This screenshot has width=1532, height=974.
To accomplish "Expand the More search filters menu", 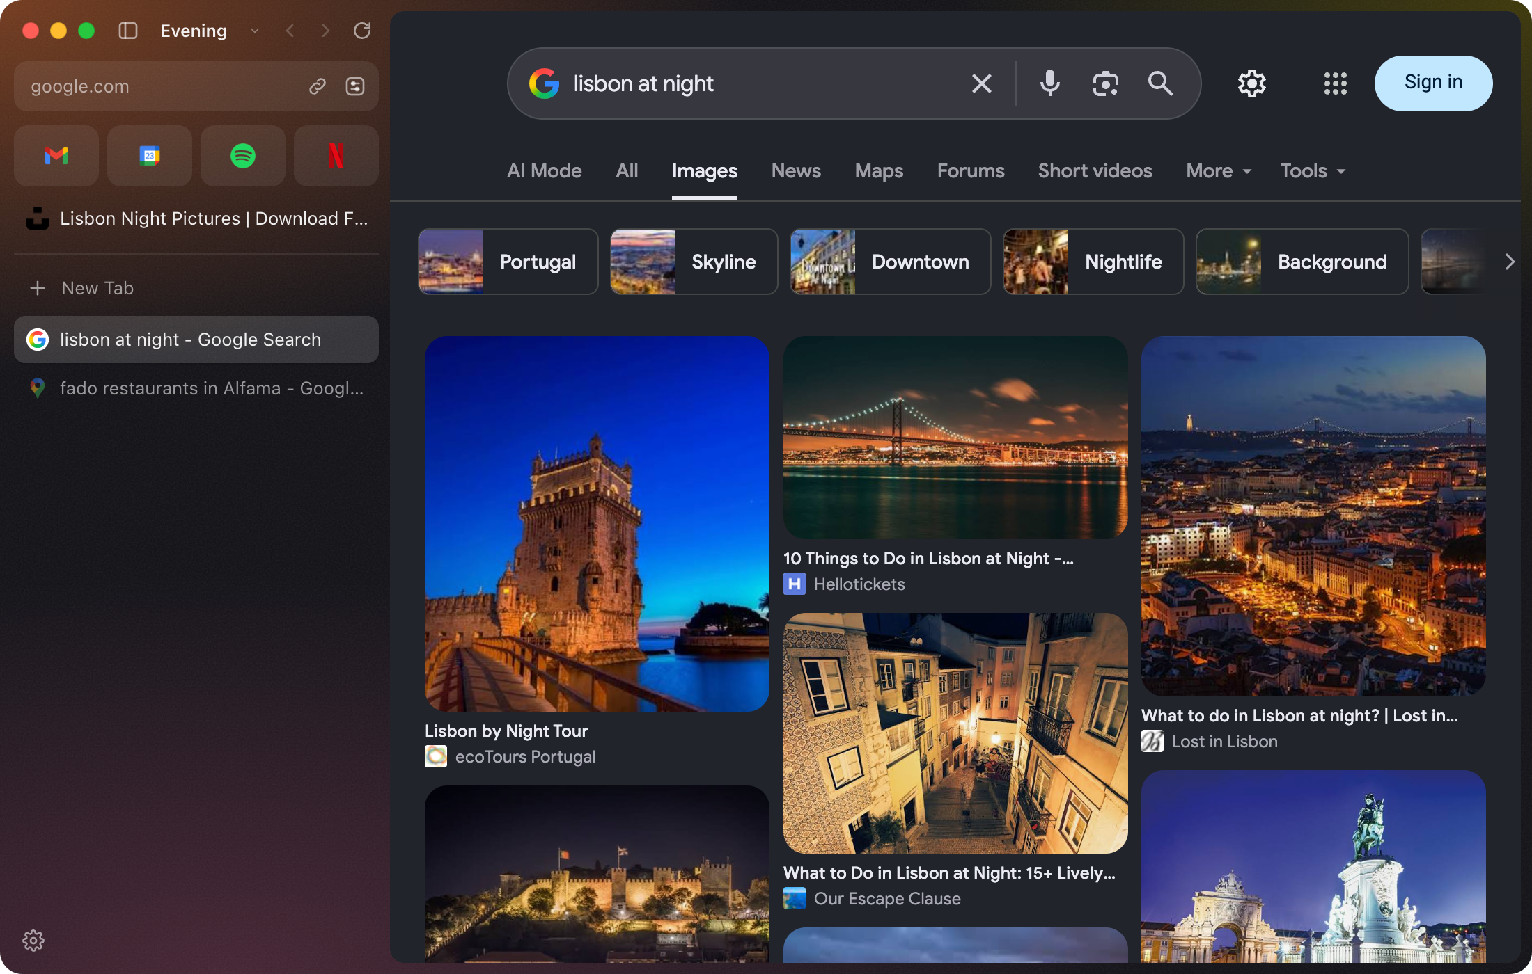I will [1219, 171].
